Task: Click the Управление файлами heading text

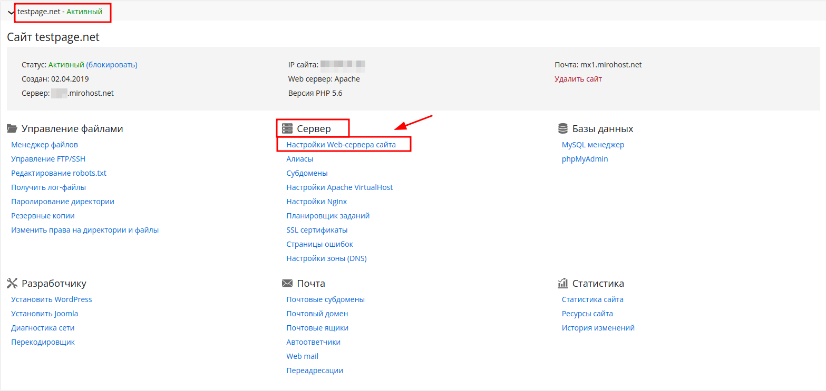Action: (72, 129)
